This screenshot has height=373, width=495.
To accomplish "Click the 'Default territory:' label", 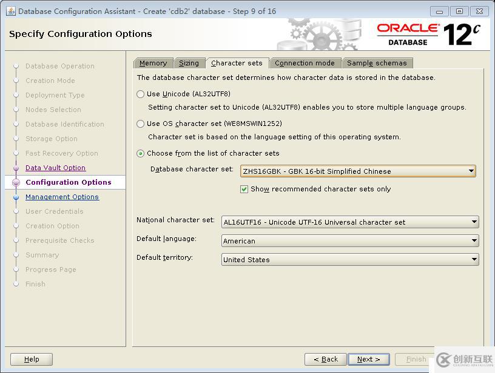I will 164,257.
